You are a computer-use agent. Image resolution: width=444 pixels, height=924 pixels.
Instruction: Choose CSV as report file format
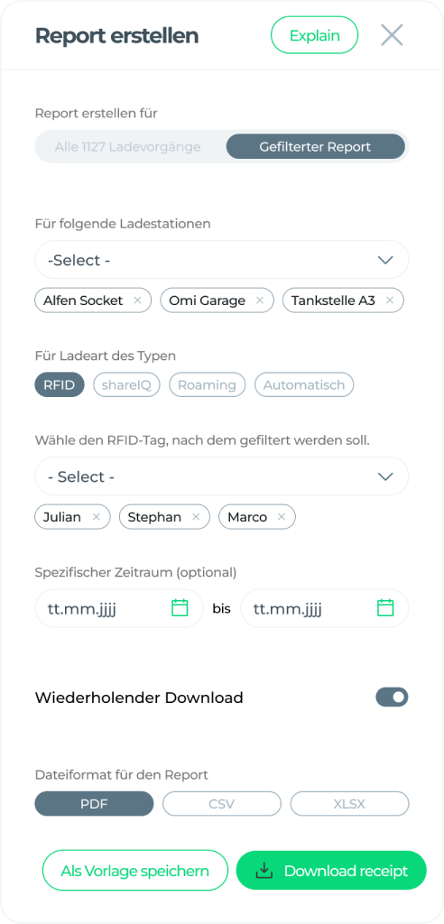(x=222, y=804)
